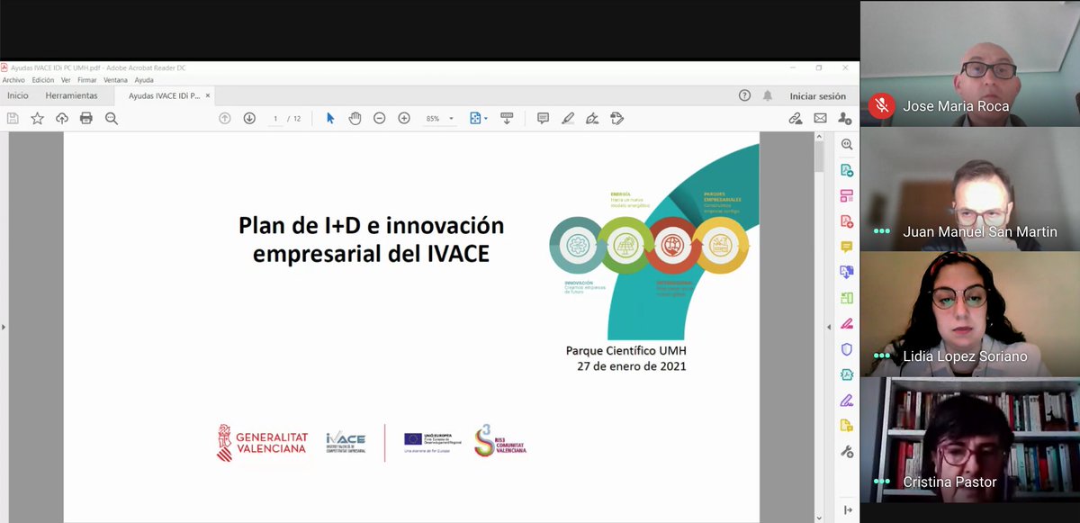
Task: Open the 85% zoom level dropdown
Action: (x=441, y=118)
